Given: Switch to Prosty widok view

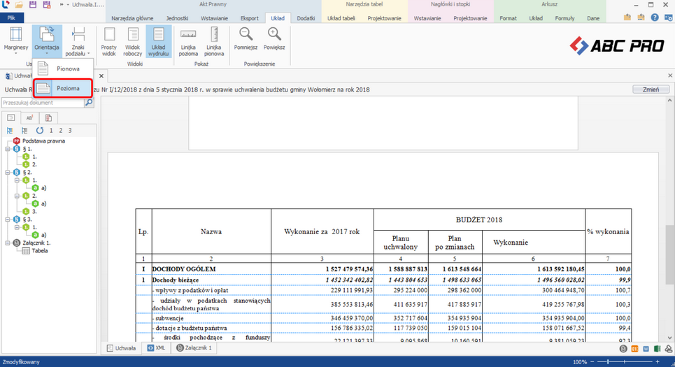Looking at the screenshot, I should (x=109, y=41).
